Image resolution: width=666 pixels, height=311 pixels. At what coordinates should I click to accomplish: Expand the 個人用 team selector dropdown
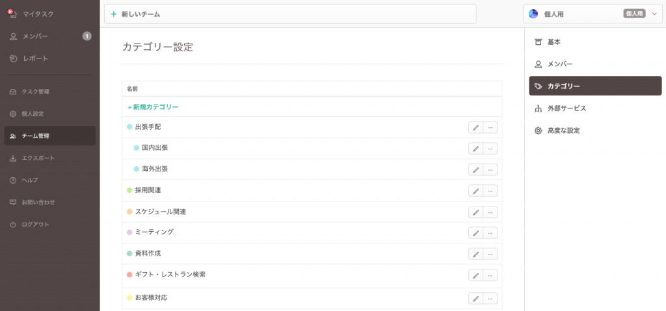point(654,14)
